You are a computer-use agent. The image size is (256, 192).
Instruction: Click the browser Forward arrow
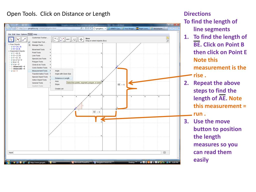click(13, 28)
